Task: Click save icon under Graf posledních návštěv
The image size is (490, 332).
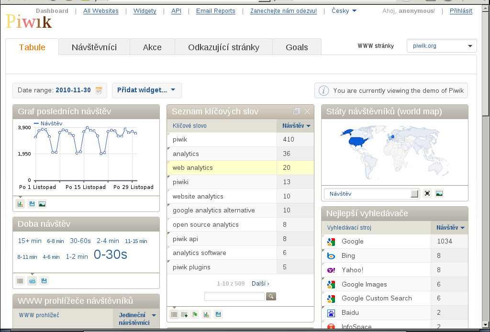Action: pyautogui.click(x=32, y=204)
